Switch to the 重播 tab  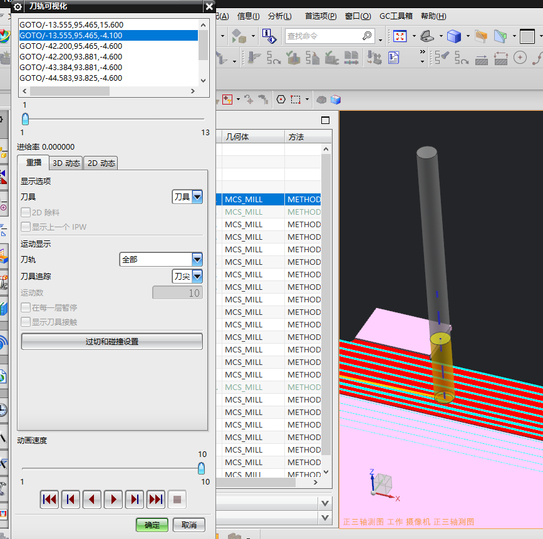tap(34, 163)
